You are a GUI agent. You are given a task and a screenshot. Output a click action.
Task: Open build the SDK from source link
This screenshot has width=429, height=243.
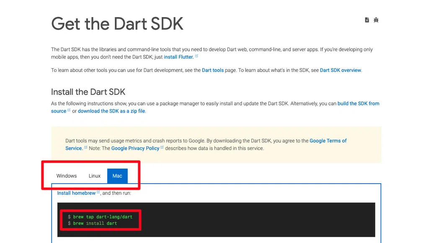[x=358, y=103]
